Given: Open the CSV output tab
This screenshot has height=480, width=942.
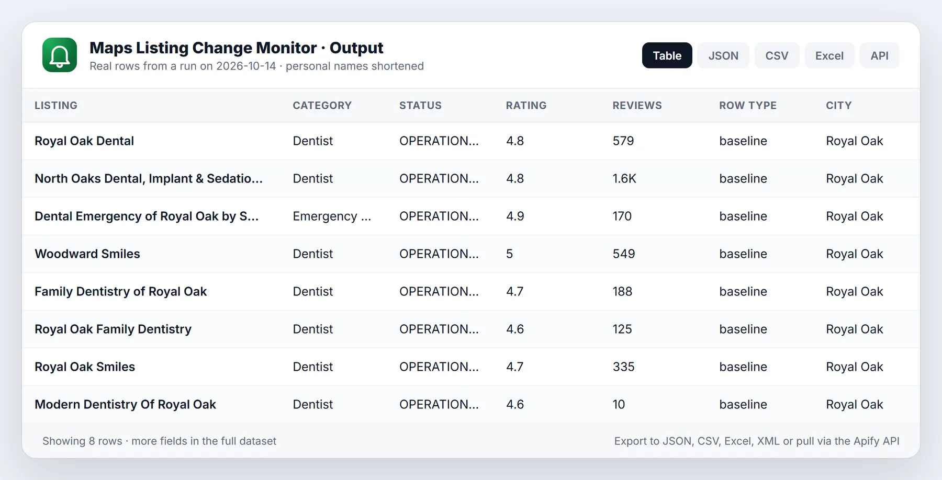Looking at the screenshot, I should click(x=777, y=55).
